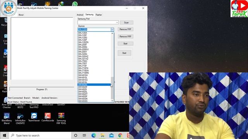Choose SM-N916L from the list
Screen dimensions: 248x139
pos(94,82)
